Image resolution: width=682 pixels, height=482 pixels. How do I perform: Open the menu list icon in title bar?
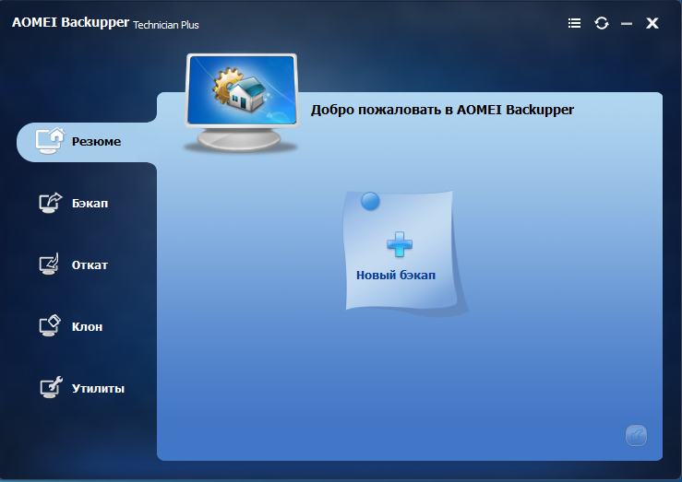point(574,23)
